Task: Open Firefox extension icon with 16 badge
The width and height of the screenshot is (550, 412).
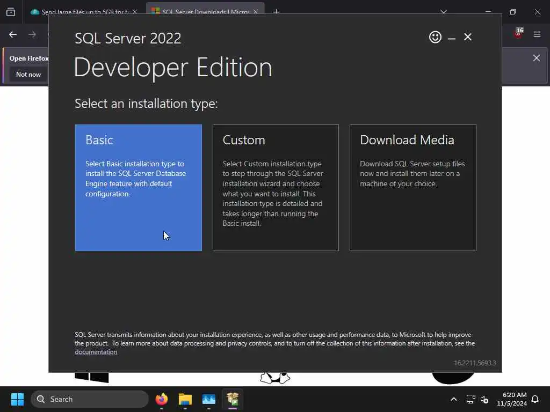Action: 518,34
